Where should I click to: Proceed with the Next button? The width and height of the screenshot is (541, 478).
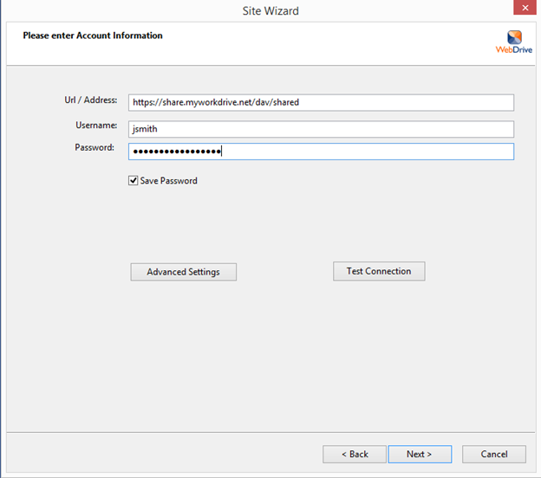[420, 454]
